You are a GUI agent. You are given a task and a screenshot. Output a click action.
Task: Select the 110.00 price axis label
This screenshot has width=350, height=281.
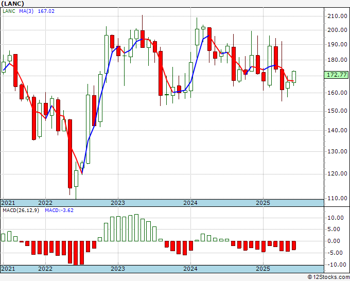click(x=337, y=198)
